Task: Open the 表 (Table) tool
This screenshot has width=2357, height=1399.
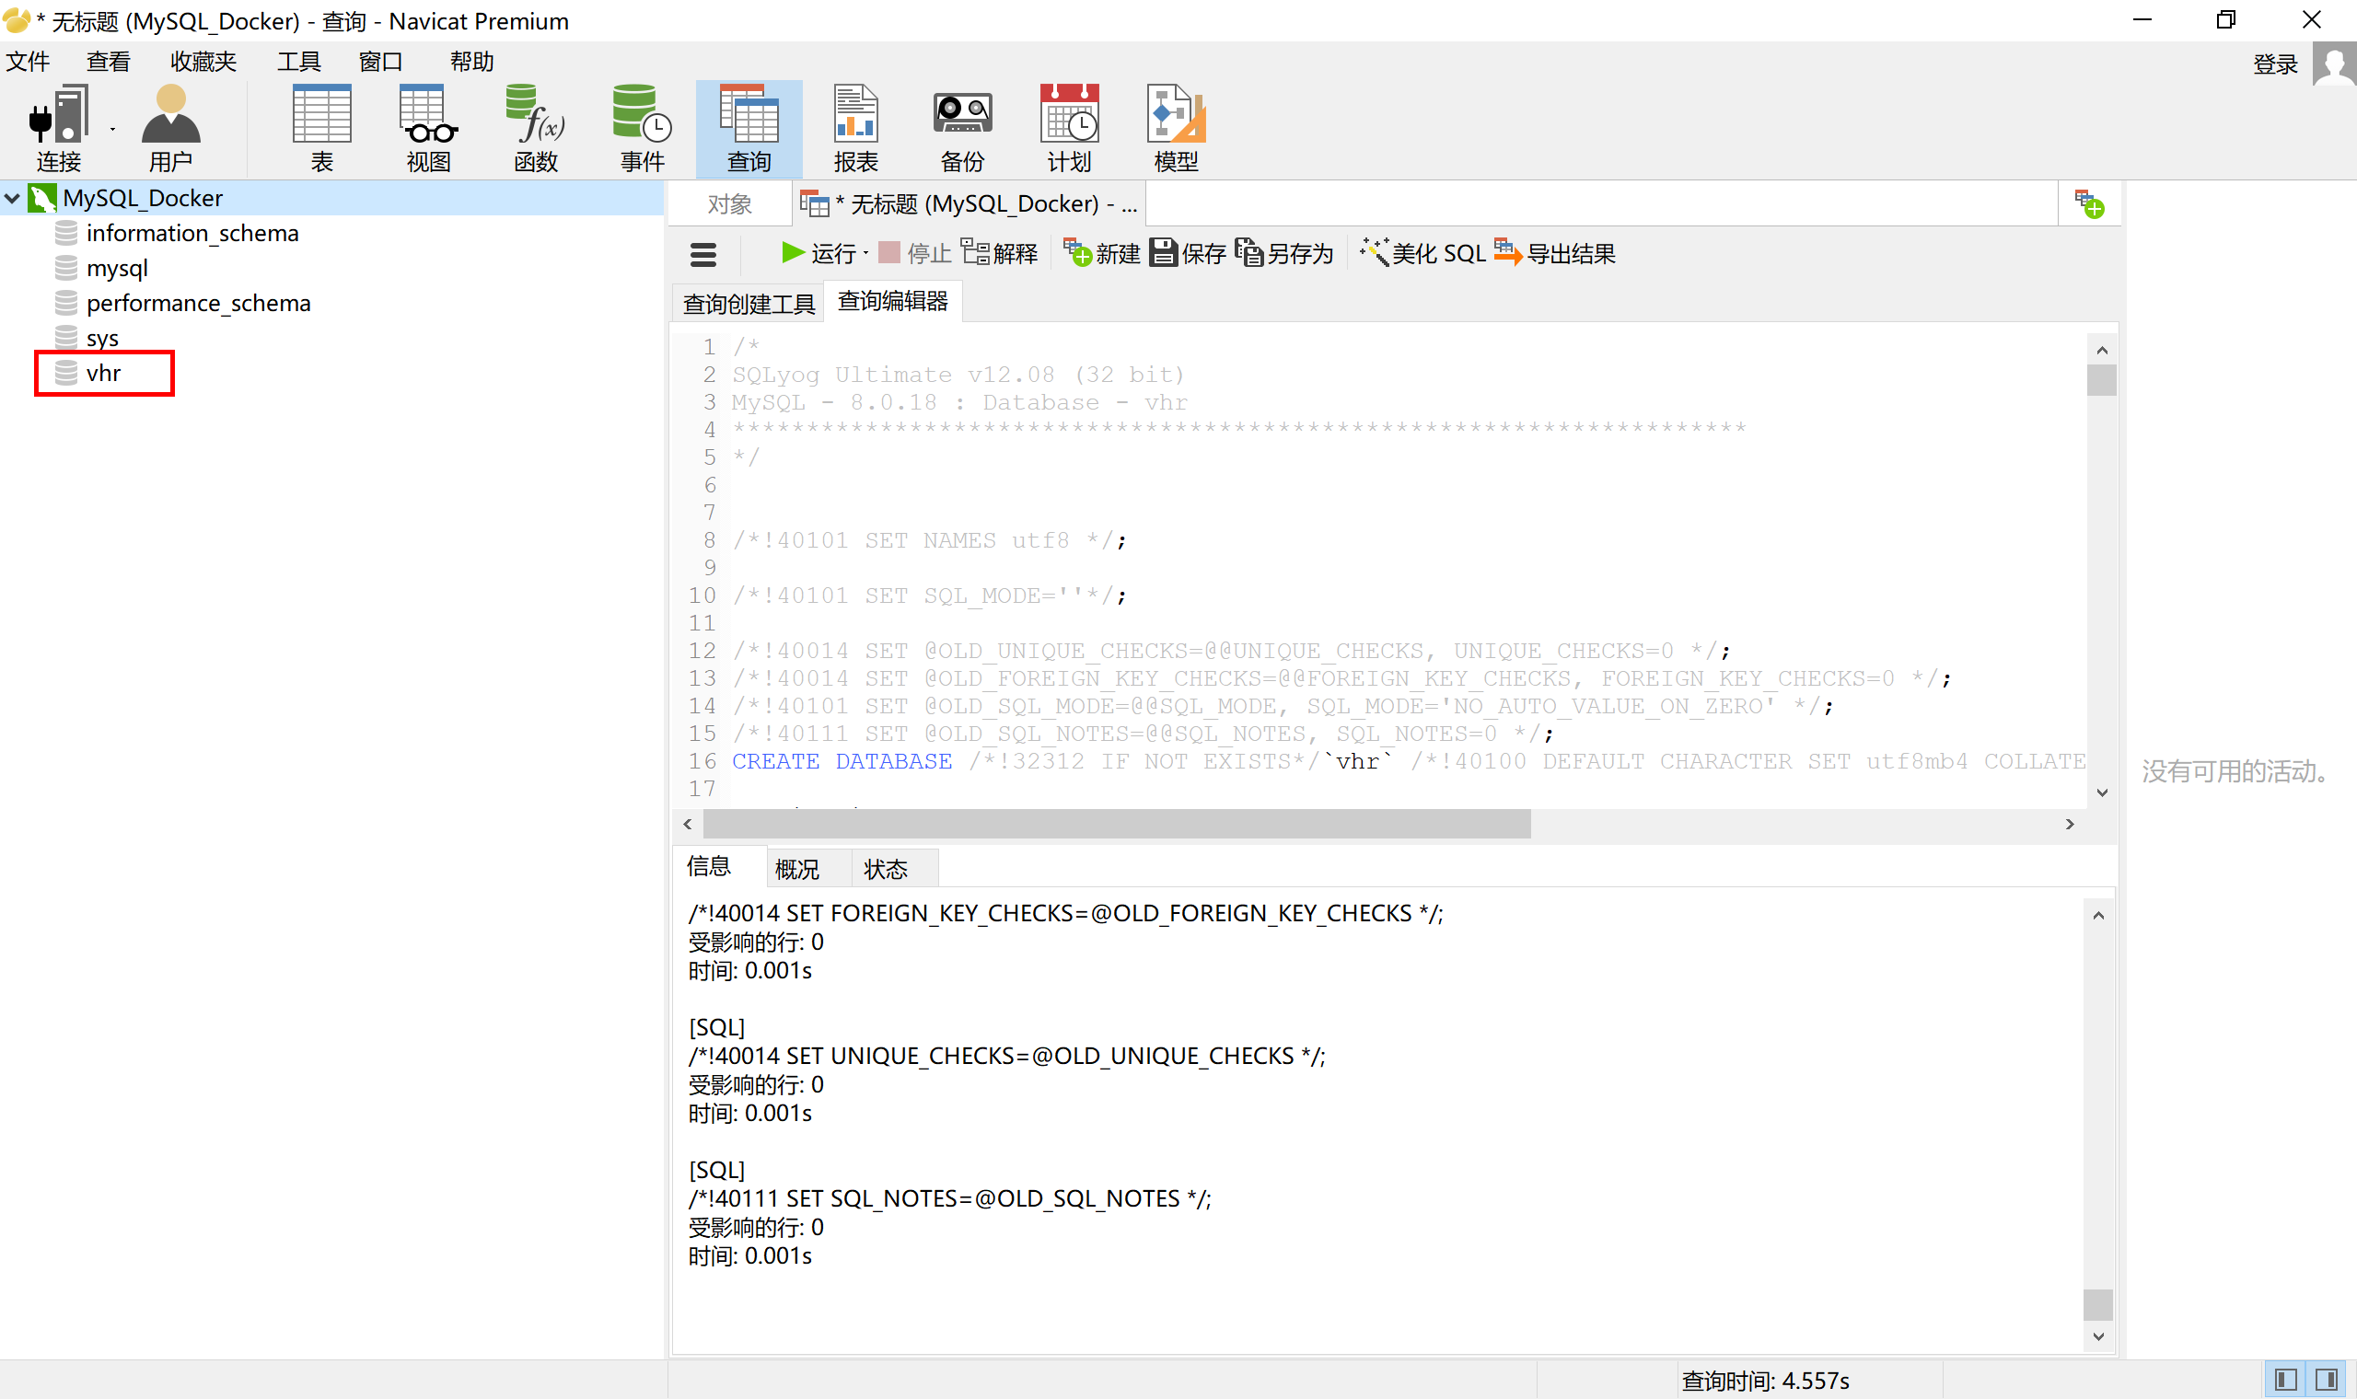Action: click(x=321, y=128)
